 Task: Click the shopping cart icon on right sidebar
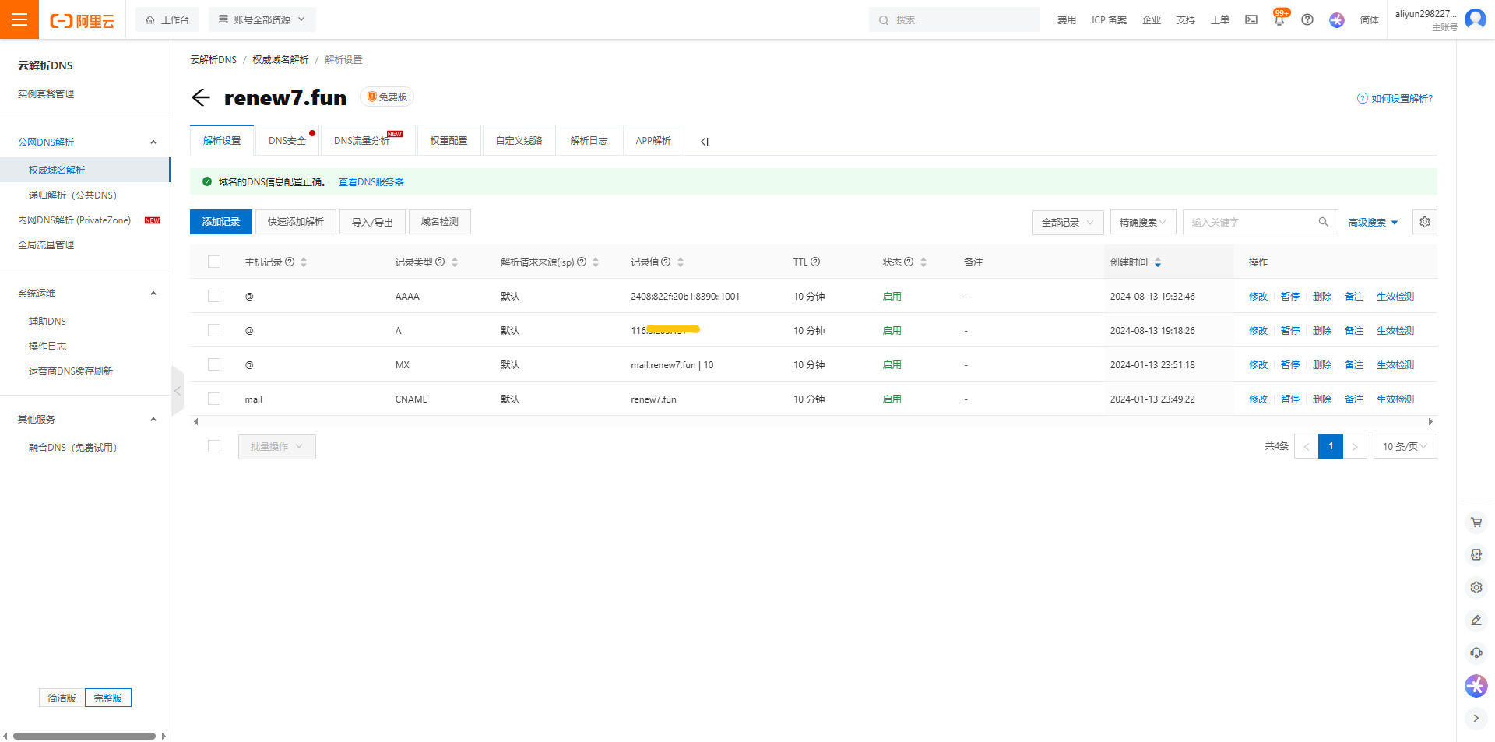coord(1476,522)
